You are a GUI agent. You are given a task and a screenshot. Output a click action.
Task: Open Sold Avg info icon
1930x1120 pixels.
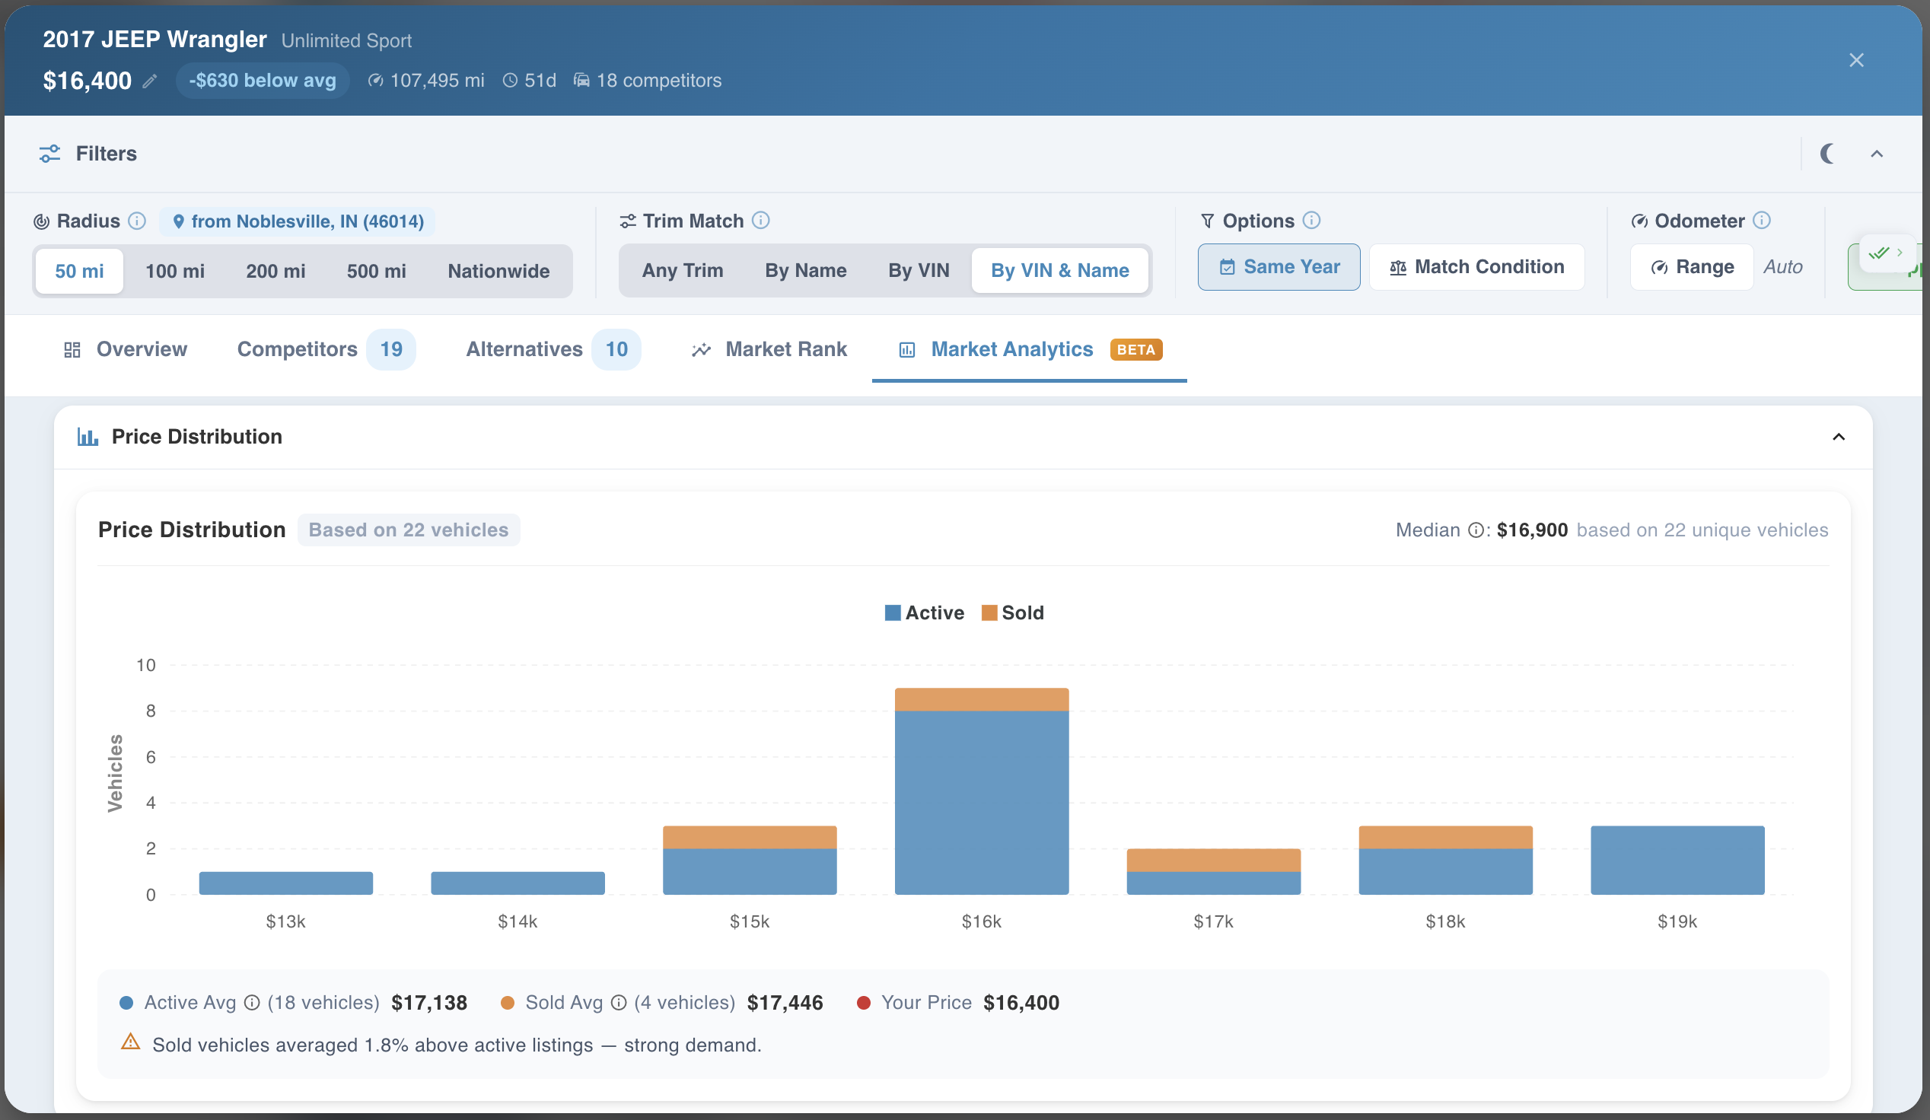click(619, 1003)
